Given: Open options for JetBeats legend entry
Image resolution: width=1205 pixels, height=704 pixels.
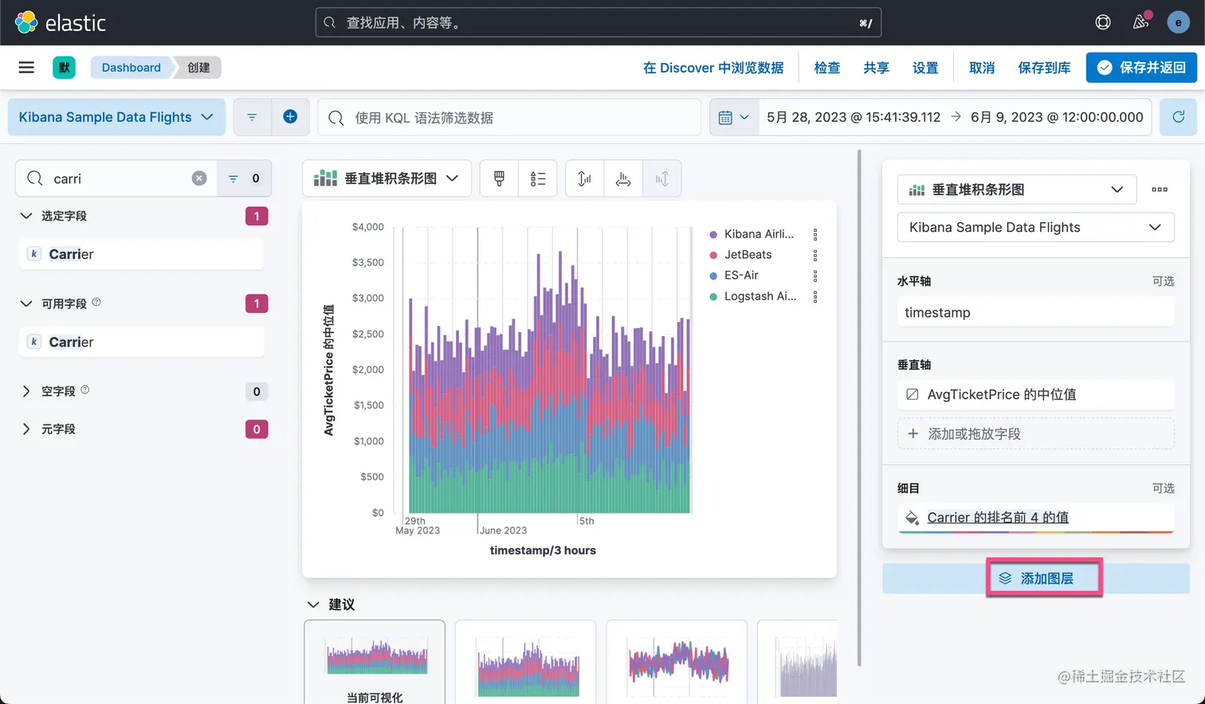Looking at the screenshot, I should pyautogui.click(x=815, y=255).
